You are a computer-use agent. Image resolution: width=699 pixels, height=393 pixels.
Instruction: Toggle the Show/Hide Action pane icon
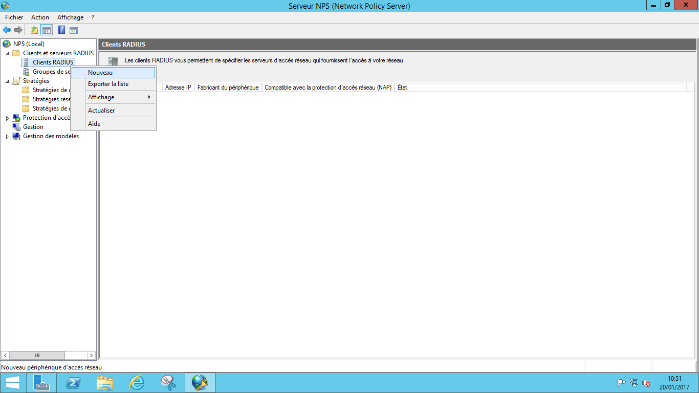click(74, 30)
